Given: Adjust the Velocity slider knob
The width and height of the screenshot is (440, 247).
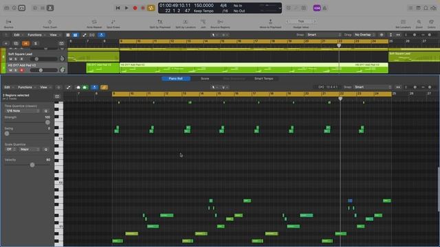Looking at the screenshot, I should (x=32, y=165).
